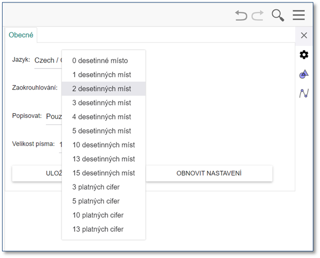Viewport: 320px width, 258px height.
Task: Close the settings panel with X
Action: click(x=304, y=35)
